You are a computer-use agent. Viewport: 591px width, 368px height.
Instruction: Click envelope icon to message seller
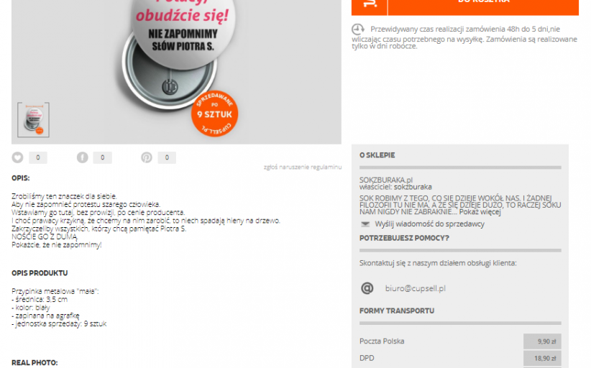click(365, 224)
